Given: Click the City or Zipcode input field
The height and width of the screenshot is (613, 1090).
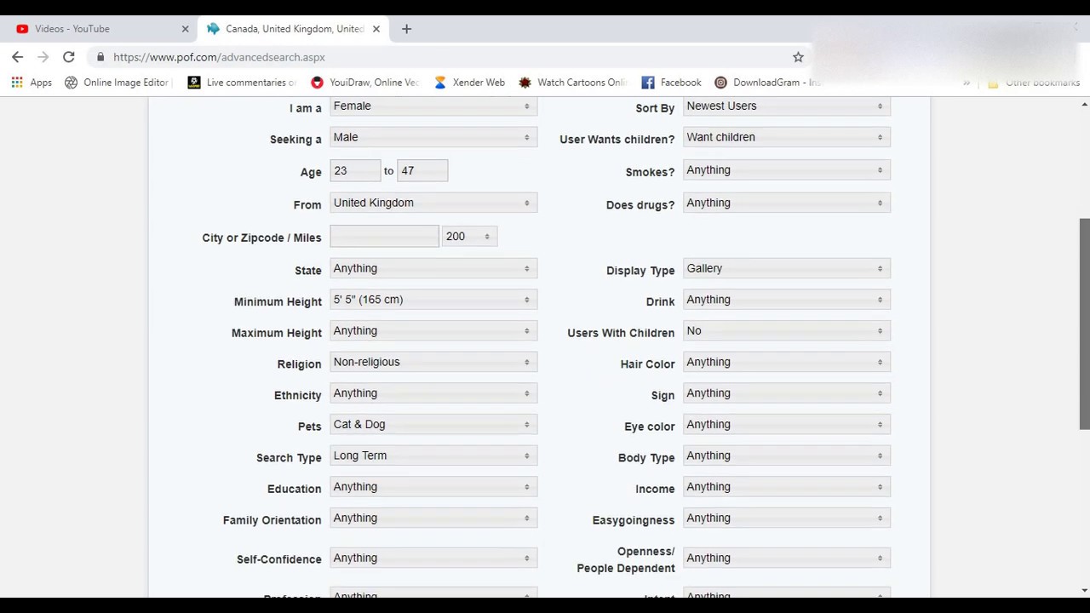Looking at the screenshot, I should [x=384, y=237].
